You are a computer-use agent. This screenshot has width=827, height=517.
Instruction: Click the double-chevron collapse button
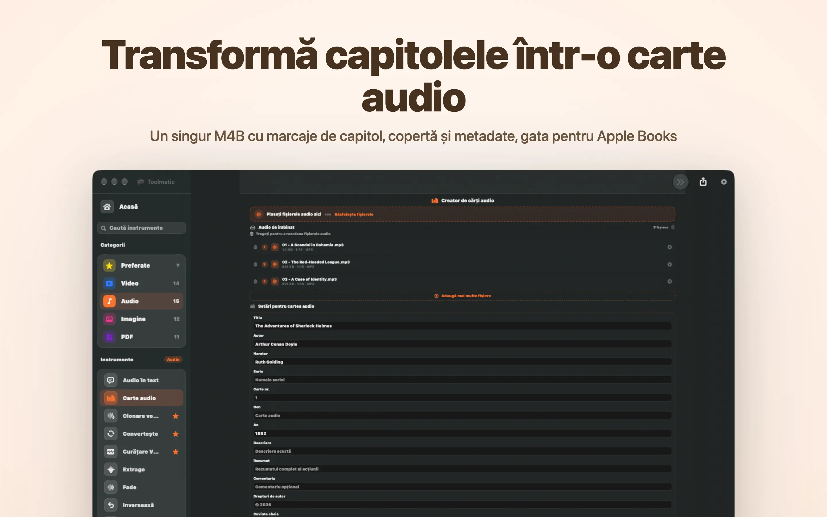coord(680,182)
